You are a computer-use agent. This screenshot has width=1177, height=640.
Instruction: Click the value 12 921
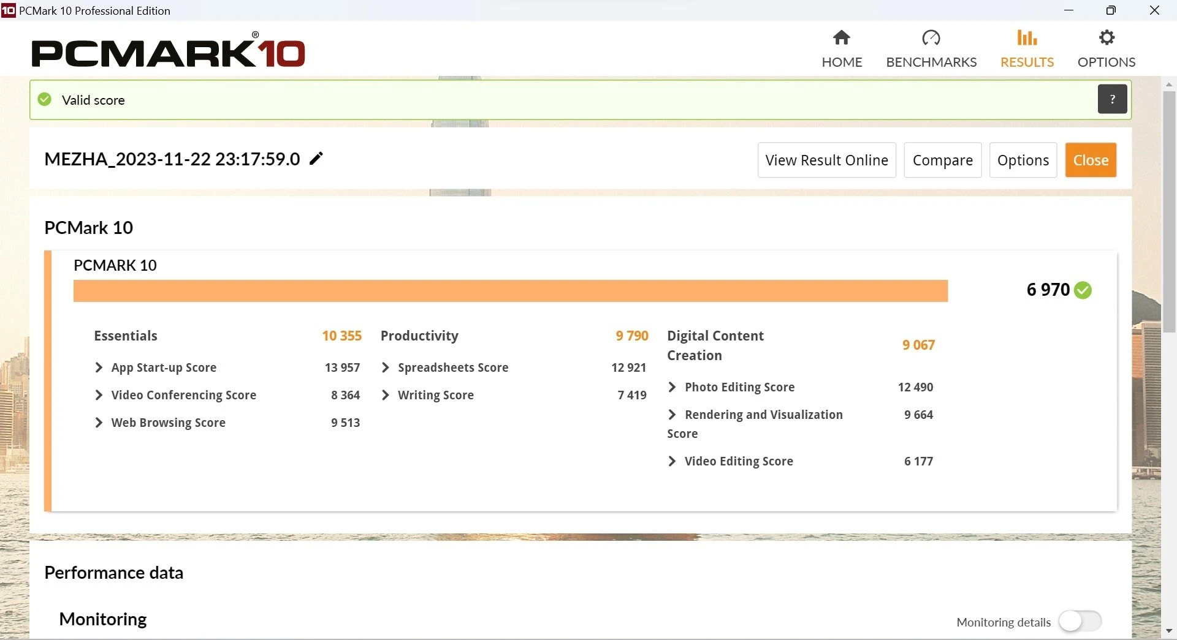[x=628, y=367]
